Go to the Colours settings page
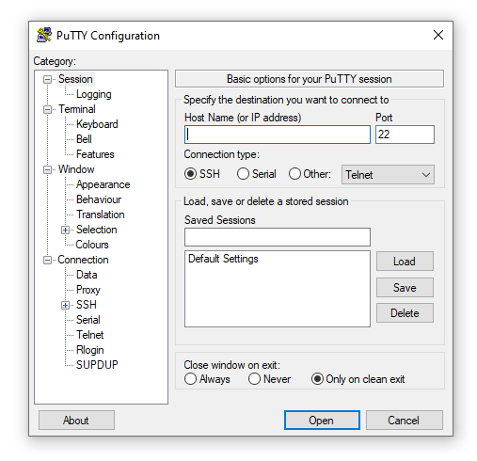This screenshot has width=477, height=461. pos(92,245)
